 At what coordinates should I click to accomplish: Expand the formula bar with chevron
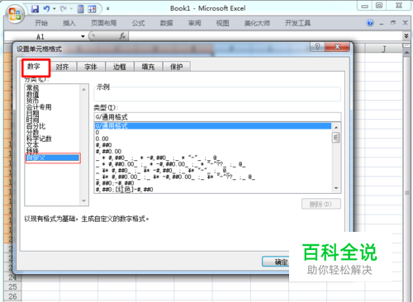(x=406, y=35)
